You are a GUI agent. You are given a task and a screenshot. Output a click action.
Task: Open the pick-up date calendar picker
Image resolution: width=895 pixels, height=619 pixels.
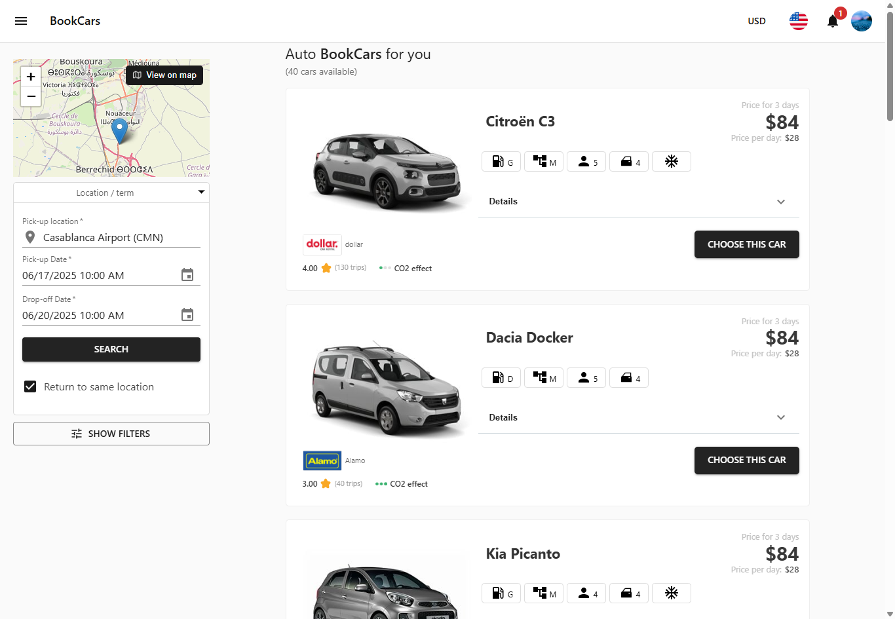point(187,275)
